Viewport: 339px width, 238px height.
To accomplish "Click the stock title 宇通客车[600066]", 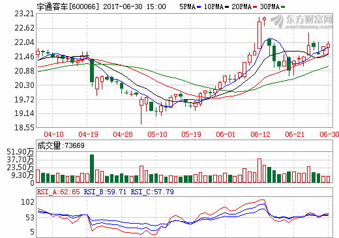I will 68,7.
